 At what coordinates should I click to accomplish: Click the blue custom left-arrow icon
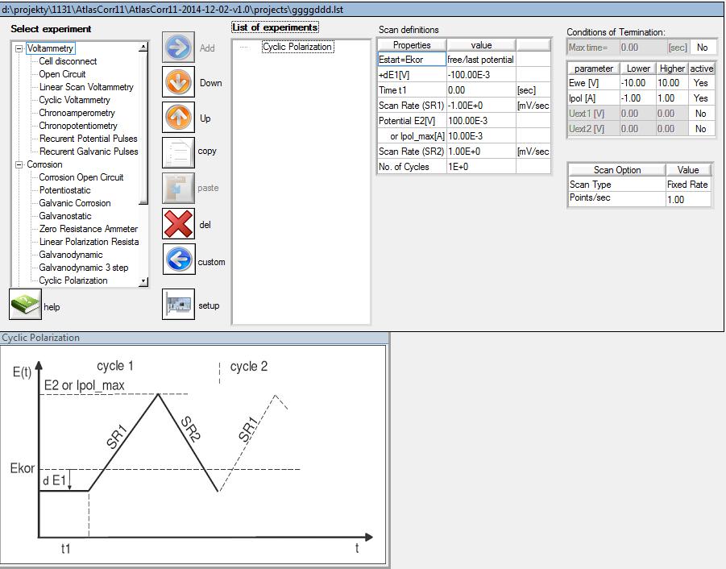[179, 260]
